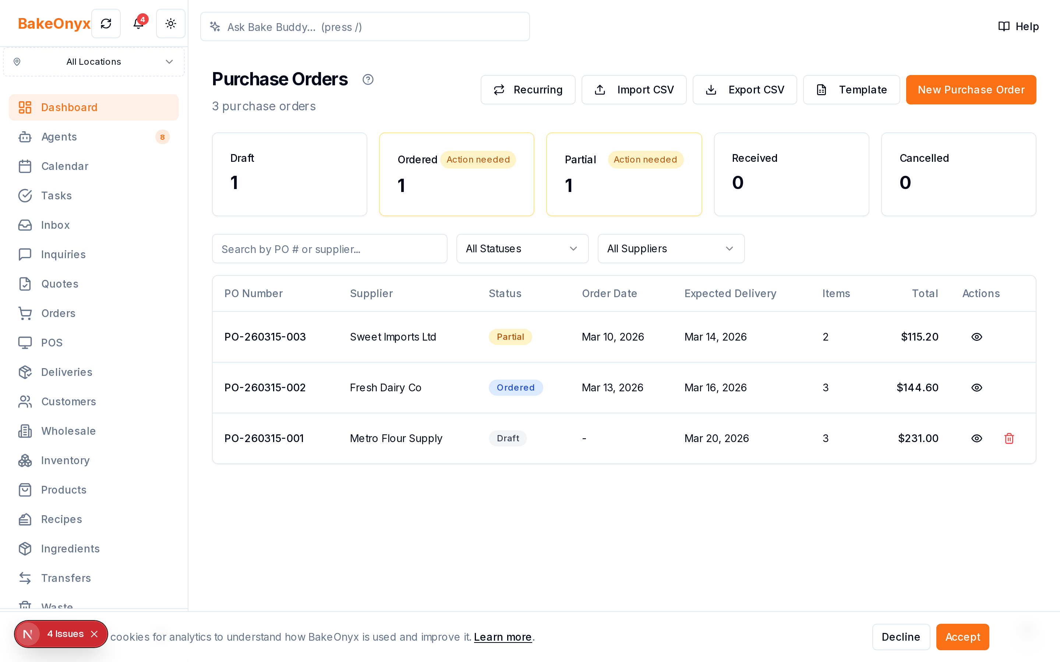Click the Search by PO # field
The width and height of the screenshot is (1060, 662).
click(329, 249)
